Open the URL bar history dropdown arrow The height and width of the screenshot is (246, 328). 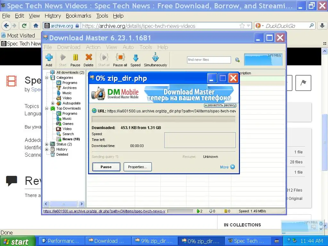coord(249,26)
